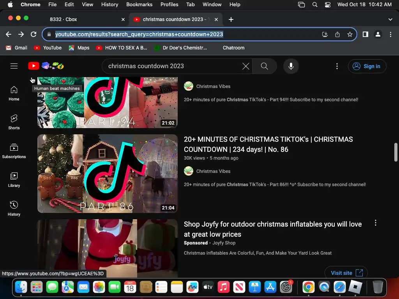The image size is (399, 299).
Task: Go back with the browser back arrow
Action: coord(9,34)
